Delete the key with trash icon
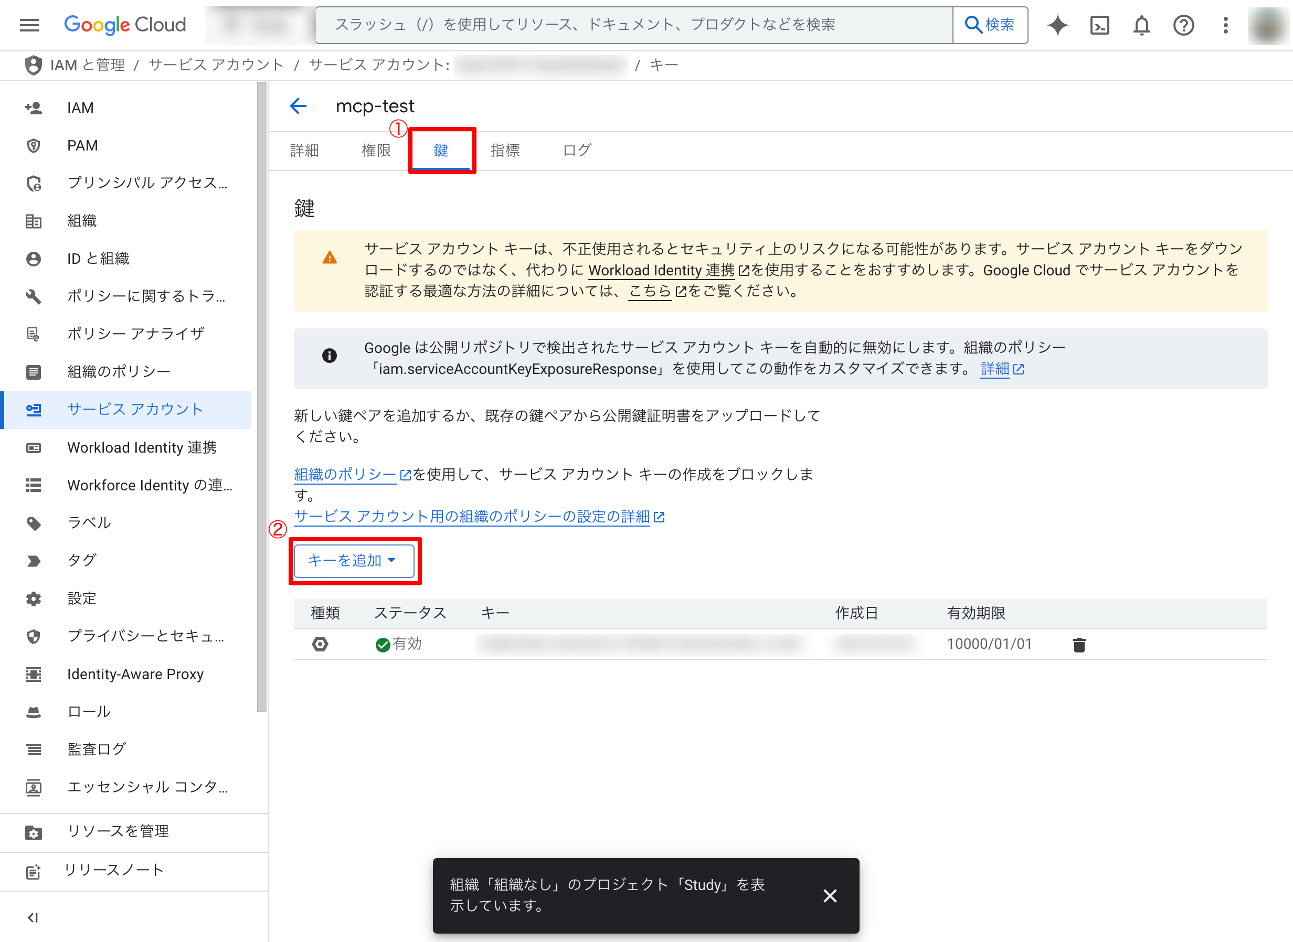 1078,645
